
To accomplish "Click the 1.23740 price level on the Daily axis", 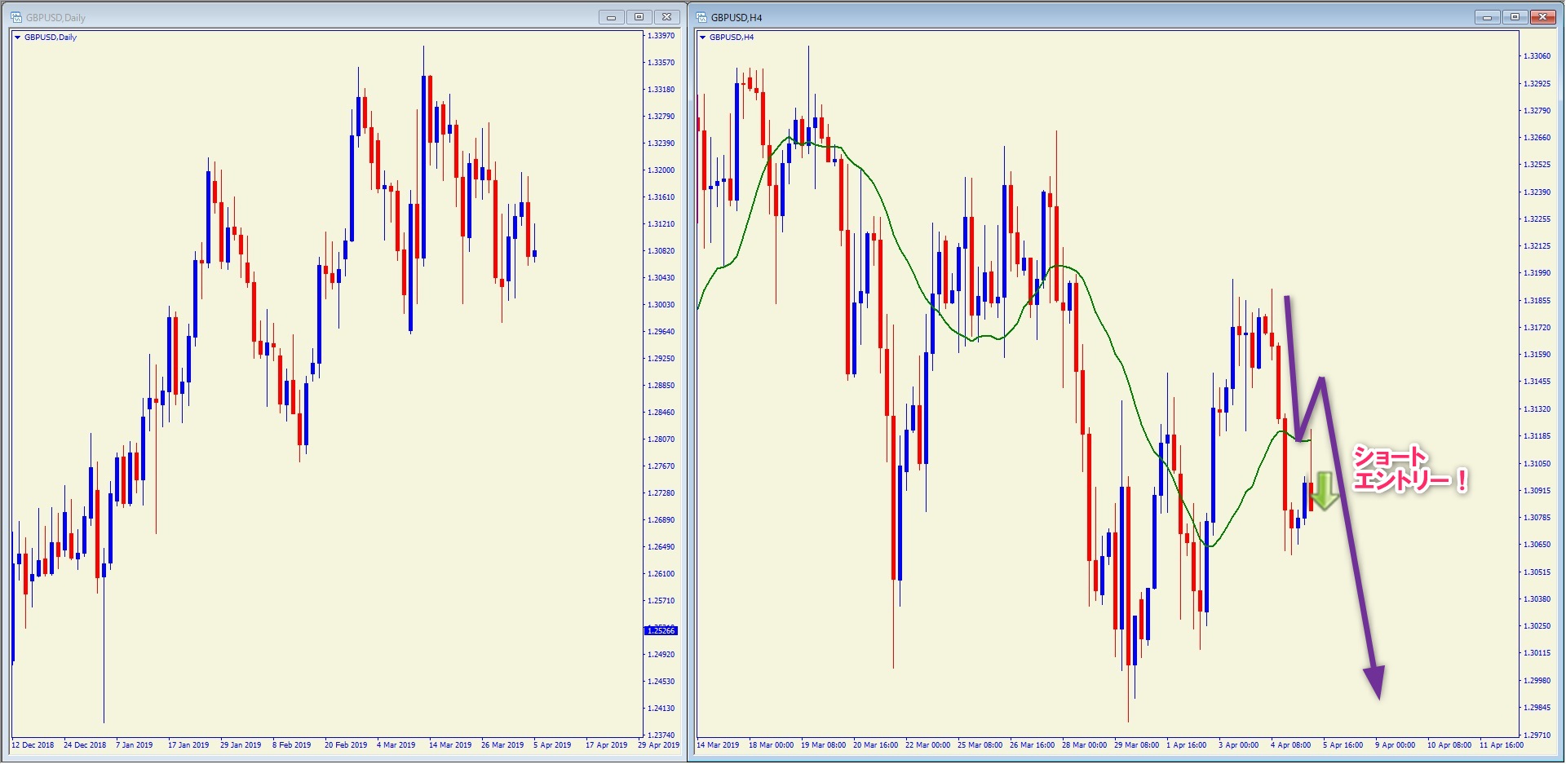I will click(661, 735).
